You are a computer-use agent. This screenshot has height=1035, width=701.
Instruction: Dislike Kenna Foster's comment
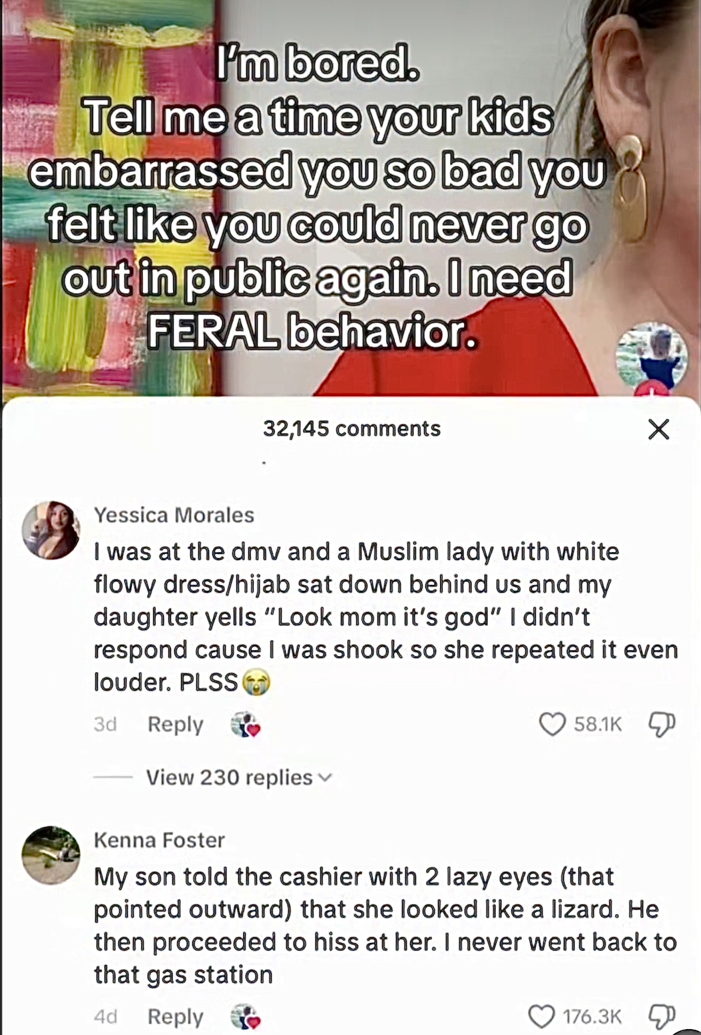coord(662,1016)
